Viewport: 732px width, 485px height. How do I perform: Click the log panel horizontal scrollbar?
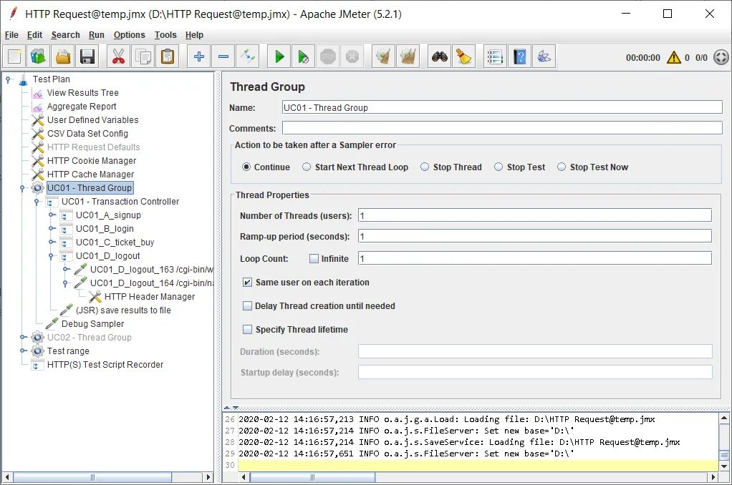pyautogui.click(x=312, y=477)
